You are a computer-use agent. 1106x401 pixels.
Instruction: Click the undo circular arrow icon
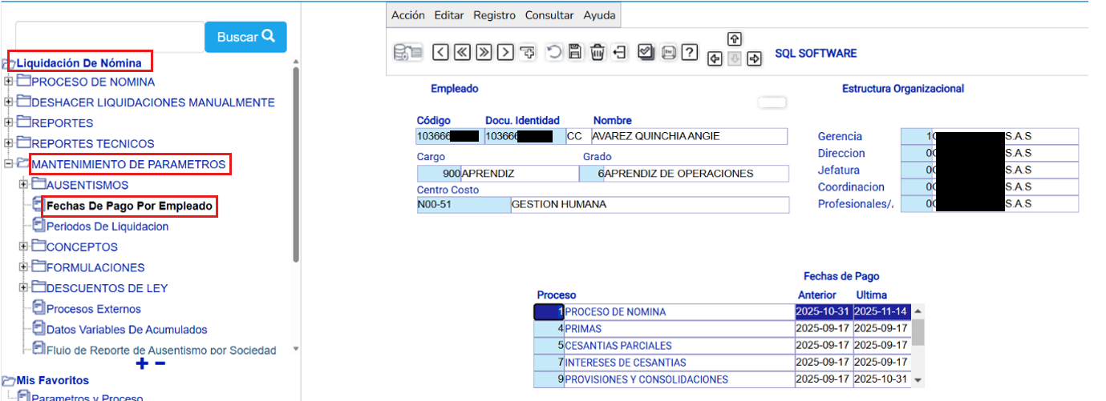[x=553, y=53]
